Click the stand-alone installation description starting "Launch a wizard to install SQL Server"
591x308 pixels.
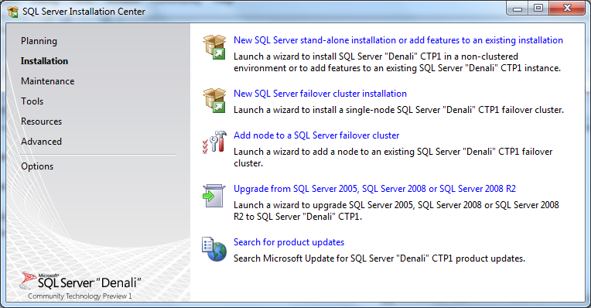click(x=398, y=62)
